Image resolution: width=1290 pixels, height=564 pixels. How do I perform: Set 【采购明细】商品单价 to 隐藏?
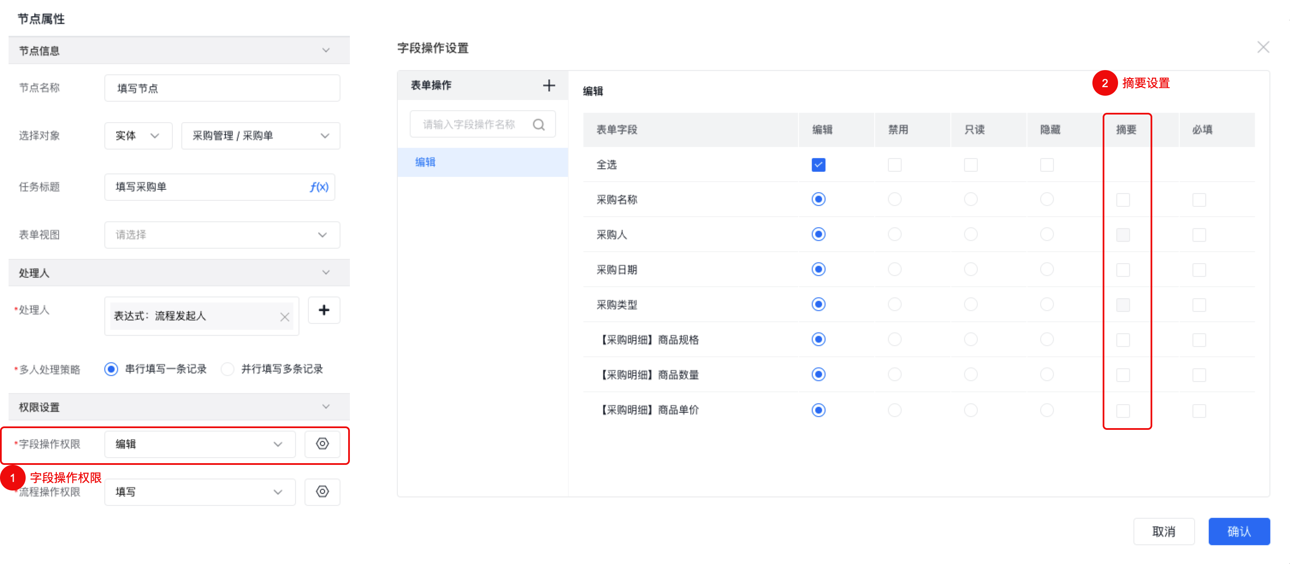pos(1047,410)
